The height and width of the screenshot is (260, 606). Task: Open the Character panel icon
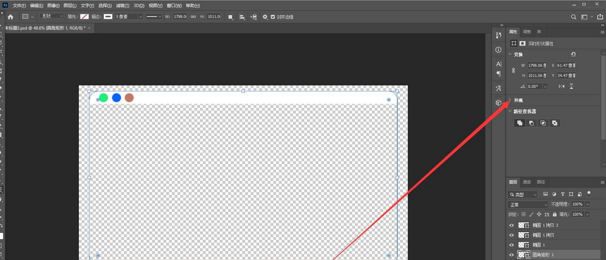pyautogui.click(x=498, y=64)
